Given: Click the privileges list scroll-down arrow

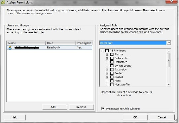Looking at the screenshot, I should pyautogui.click(x=169, y=85).
